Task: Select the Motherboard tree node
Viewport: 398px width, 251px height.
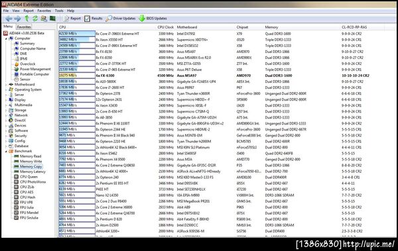Action: (x=22, y=84)
